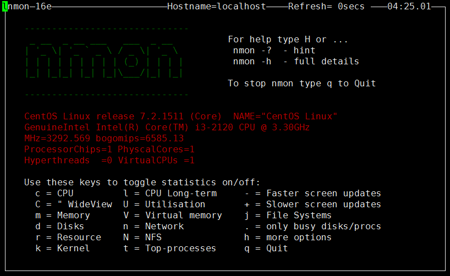Click the ProcessorChips=1 PhyscalCores=1 line

[x=109, y=150]
